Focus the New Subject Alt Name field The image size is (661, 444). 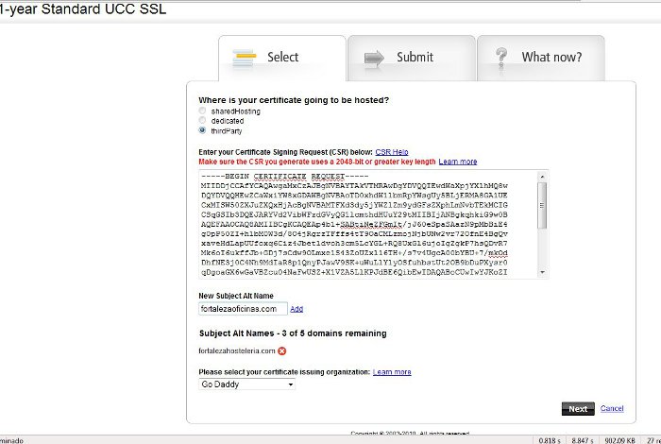242,309
